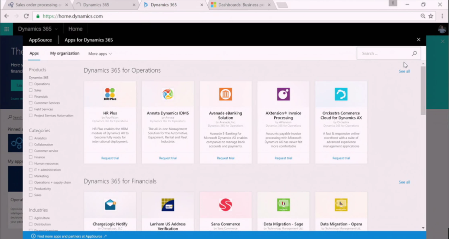Click the AppSource search field
The height and width of the screenshot is (239, 449).
(x=388, y=53)
